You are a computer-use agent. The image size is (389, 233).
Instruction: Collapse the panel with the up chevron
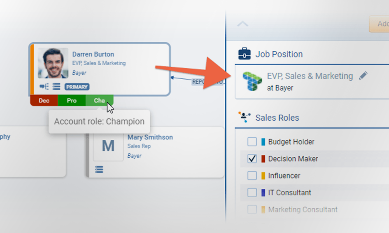(x=243, y=24)
